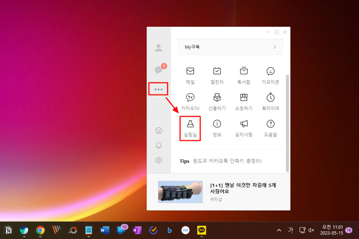
Task: Minimize the KakaoTalk window
Action: point(268,32)
